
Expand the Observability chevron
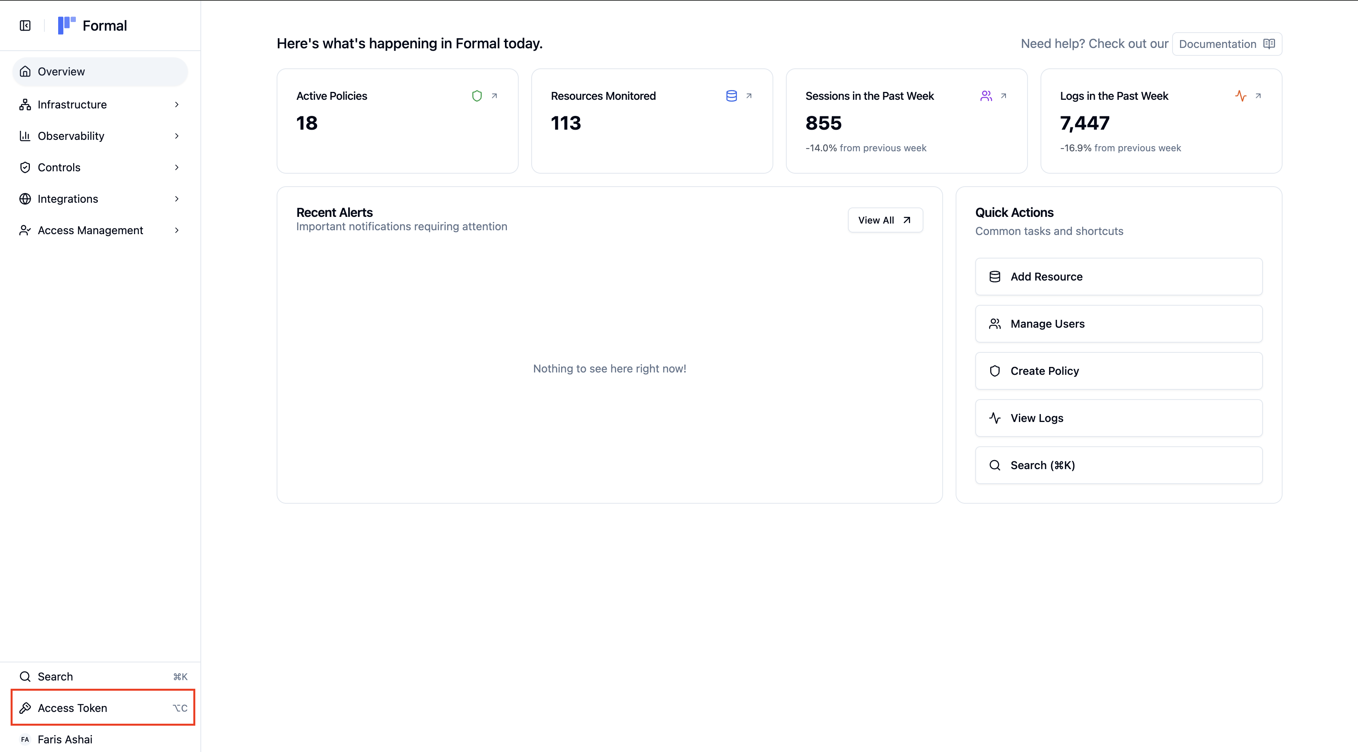177,136
